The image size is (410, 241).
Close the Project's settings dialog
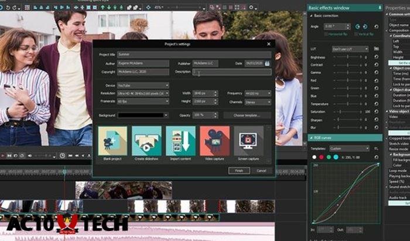[x=268, y=44]
